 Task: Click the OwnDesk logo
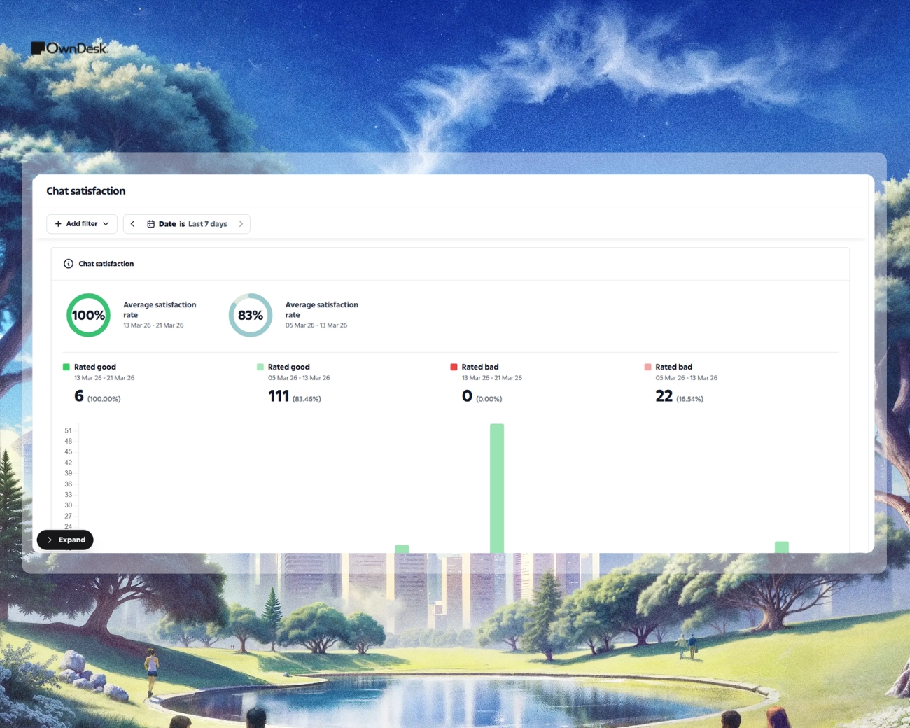click(x=70, y=48)
